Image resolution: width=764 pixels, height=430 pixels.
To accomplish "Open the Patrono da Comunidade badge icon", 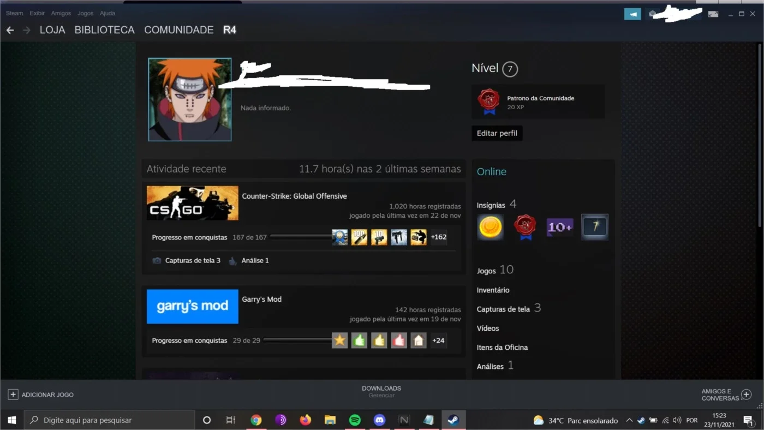I will pyautogui.click(x=488, y=101).
